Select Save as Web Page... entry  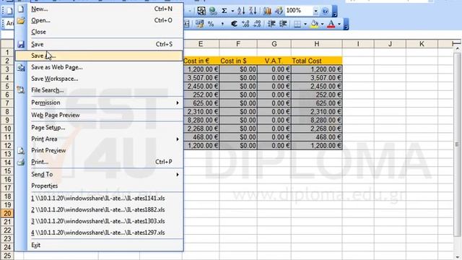click(99, 67)
